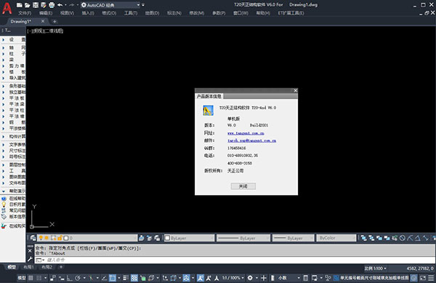Click the command line customize wrench icon
Viewport: 436px width, 283px height.
[x=30, y=259]
